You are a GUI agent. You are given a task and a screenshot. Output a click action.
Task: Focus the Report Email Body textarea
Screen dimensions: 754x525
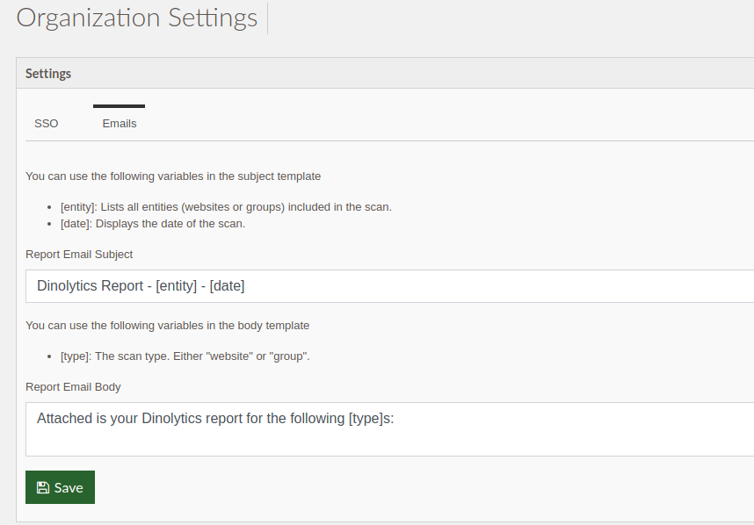coord(389,429)
